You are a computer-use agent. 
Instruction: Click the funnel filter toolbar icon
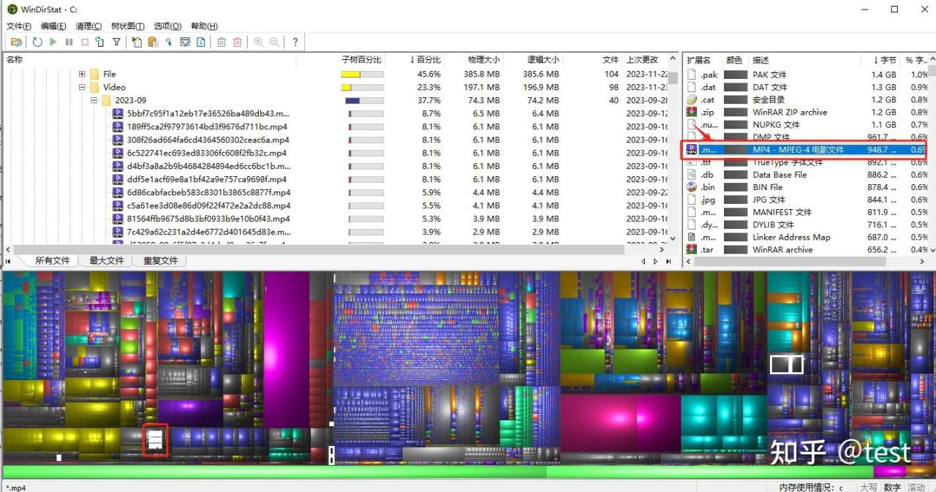(x=116, y=42)
